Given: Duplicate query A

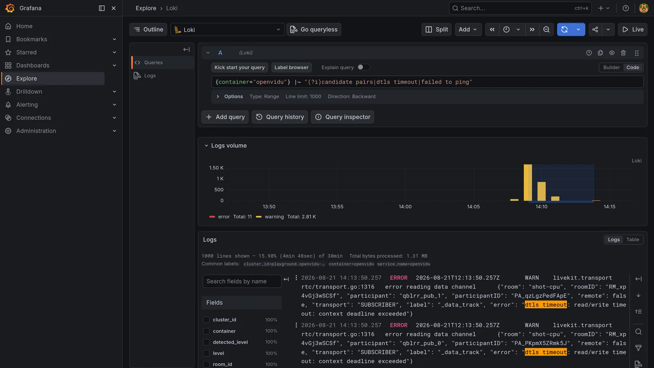Looking at the screenshot, I should 600,53.
